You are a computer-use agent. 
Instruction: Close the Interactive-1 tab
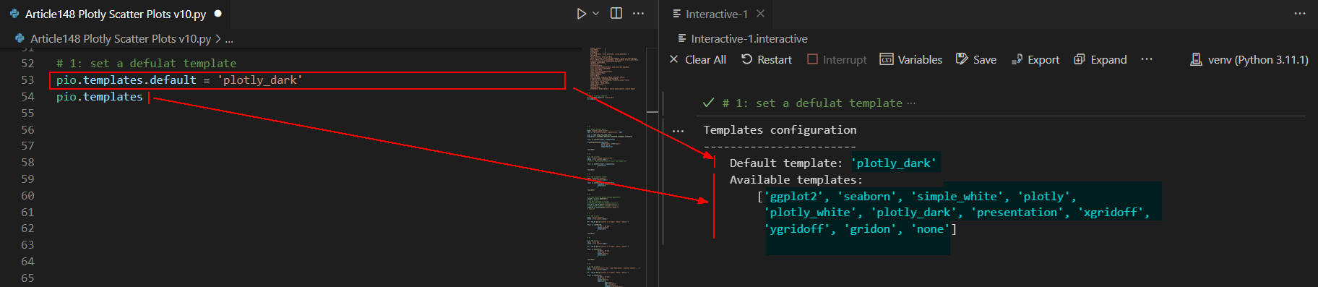760,14
